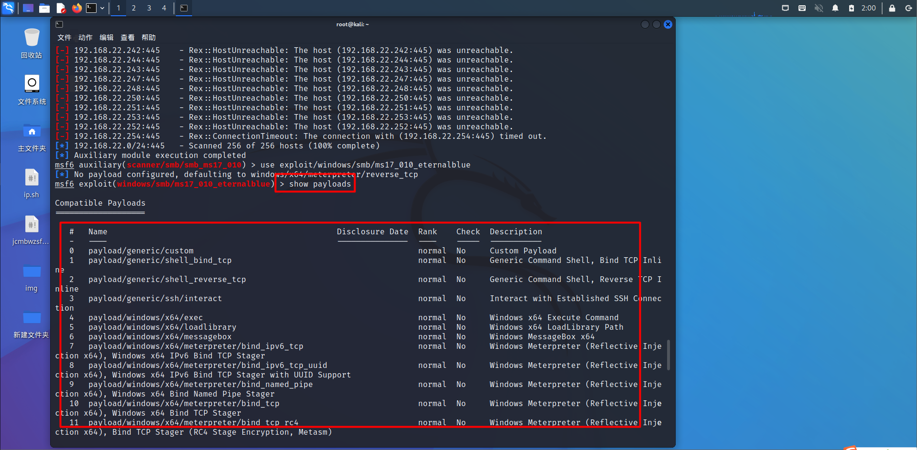Click the 'Description' column header
This screenshot has height=450, width=917.
click(516, 232)
